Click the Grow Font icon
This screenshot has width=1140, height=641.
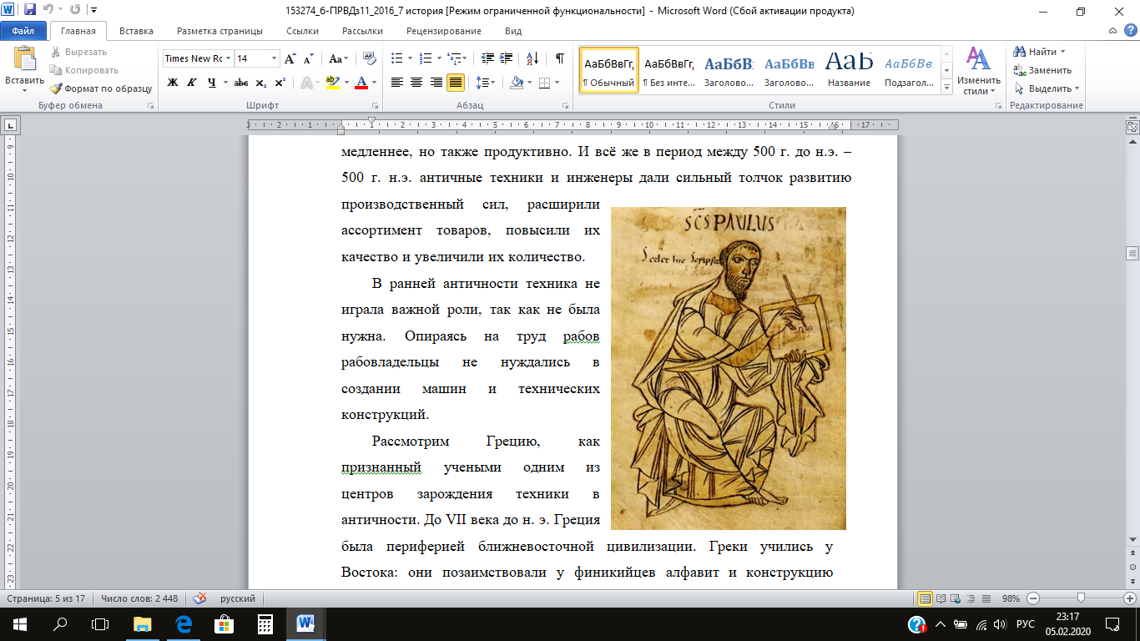tap(290, 58)
